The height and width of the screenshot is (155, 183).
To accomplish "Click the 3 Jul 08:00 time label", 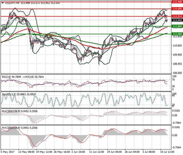I will coord(149,152).
